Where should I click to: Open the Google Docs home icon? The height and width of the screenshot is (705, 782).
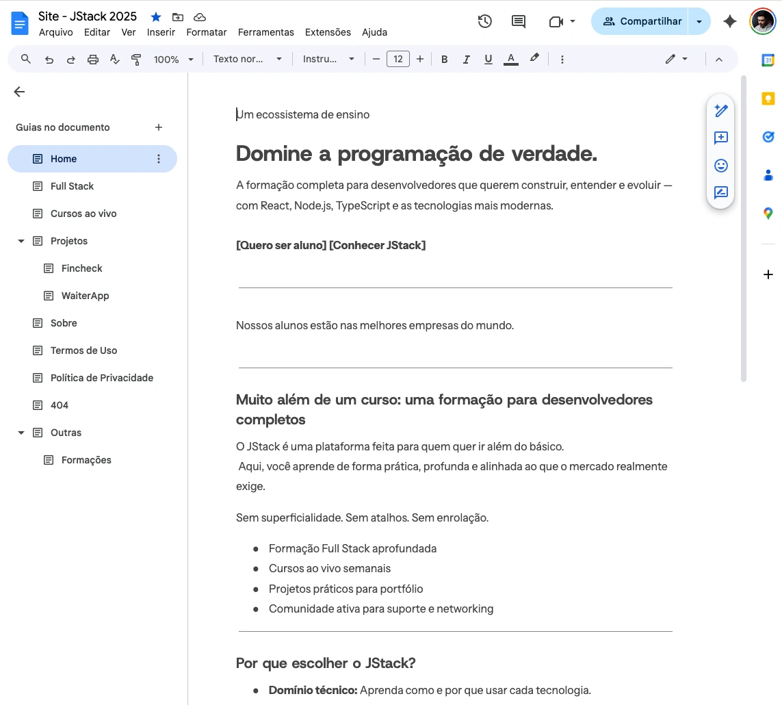[19, 23]
